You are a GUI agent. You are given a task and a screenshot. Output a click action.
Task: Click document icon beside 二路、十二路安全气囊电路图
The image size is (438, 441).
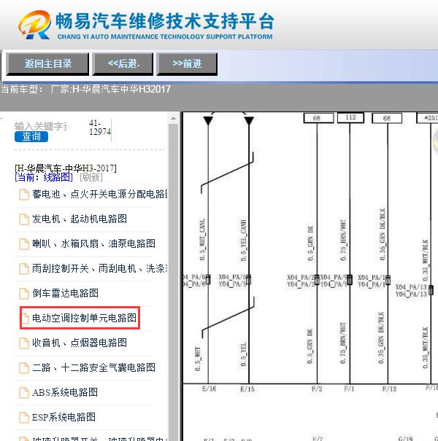click(x=24, y=367)
